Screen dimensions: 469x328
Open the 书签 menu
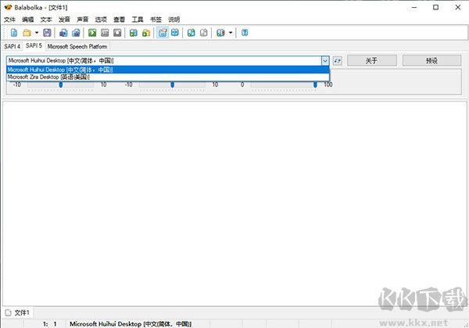click(156, 20)
